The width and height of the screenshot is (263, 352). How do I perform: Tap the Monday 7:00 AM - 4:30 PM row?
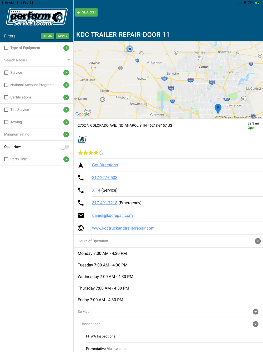click(102, 254)
